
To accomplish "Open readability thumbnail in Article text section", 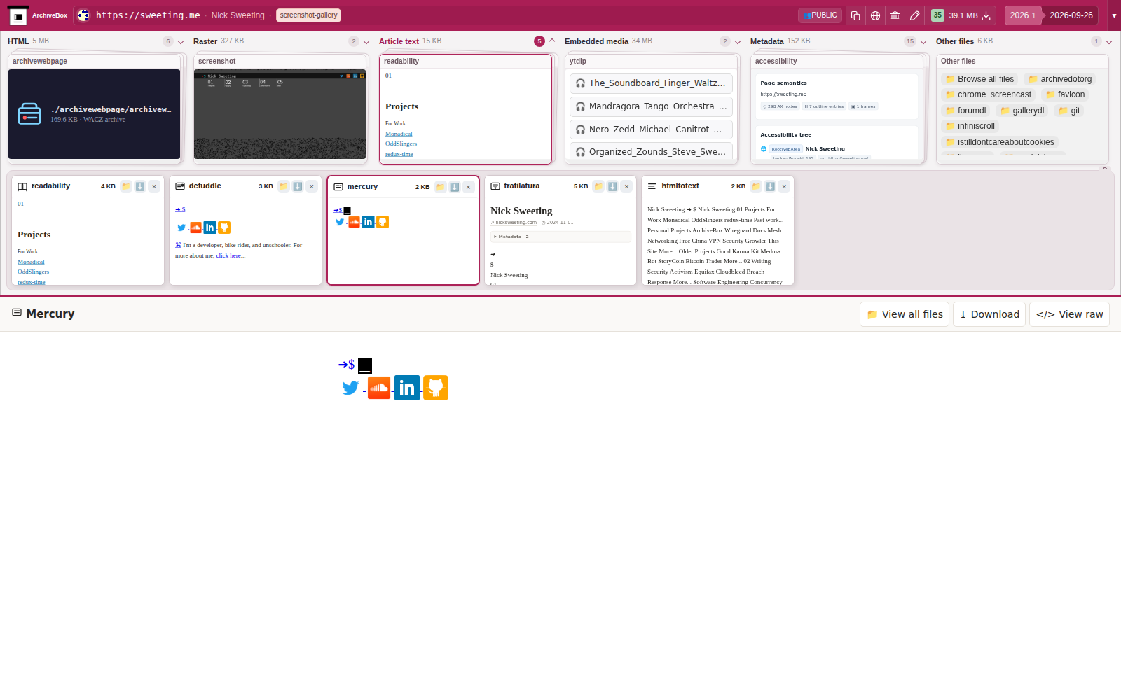I will pos(466,115).
